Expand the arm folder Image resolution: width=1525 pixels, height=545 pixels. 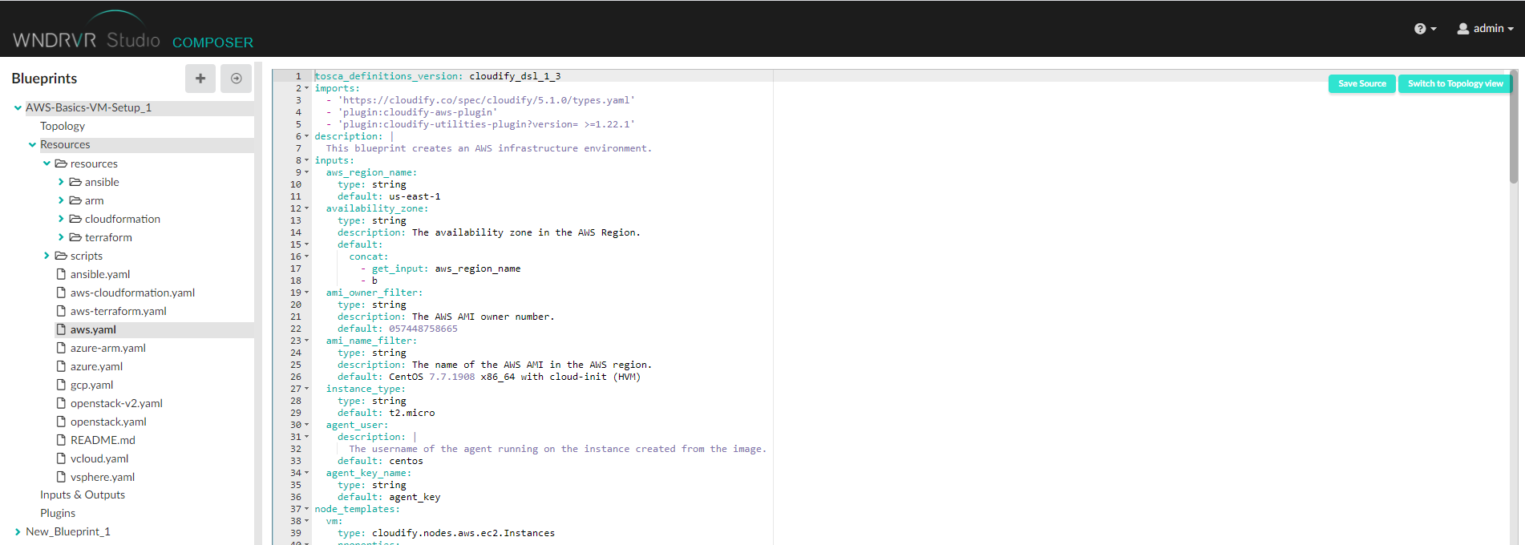click(x=61, y=200)
